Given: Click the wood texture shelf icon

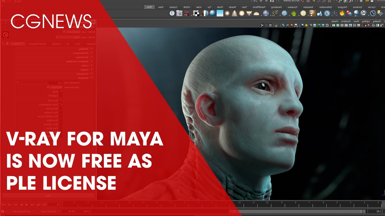Looking at the screenshot, I should click(313, 13).
